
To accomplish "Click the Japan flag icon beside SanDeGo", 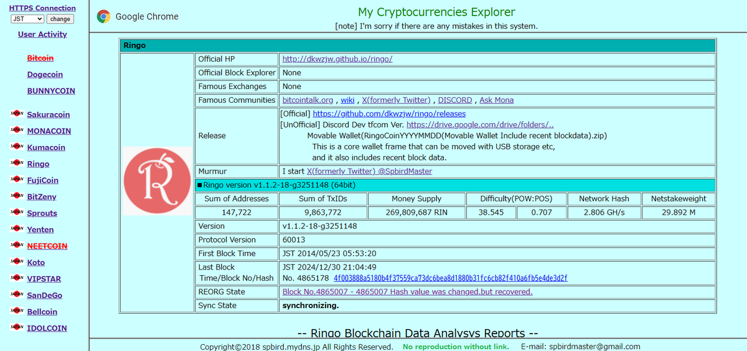I will 17,295.
